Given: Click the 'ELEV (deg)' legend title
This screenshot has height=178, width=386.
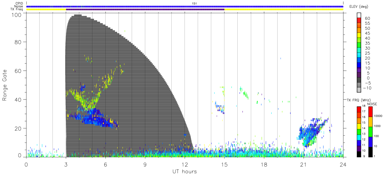Looking at the screenshot, I should pyautogui.click(x=359, y=7).
